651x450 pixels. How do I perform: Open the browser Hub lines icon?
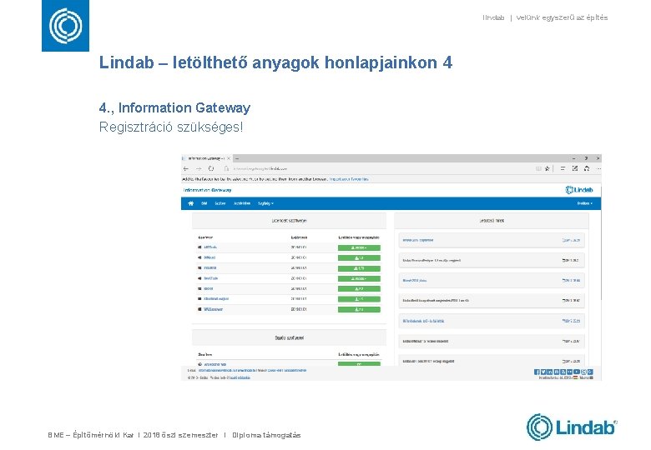click(x=563, y=168)
